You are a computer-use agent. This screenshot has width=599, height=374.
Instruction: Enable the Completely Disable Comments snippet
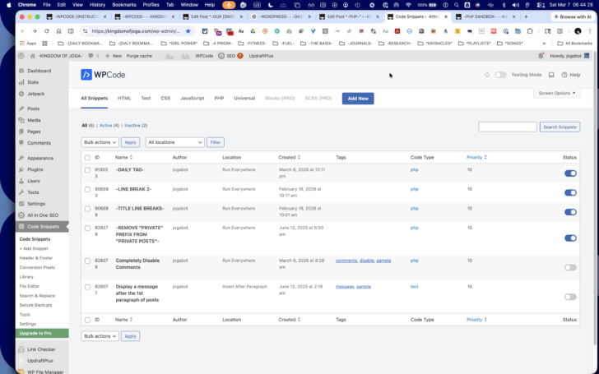click(570, 267)
